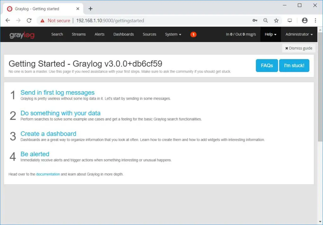Select the Graylog - Getting started tab
The width and height of the screenshot is (323, 225).
(43, 9)
